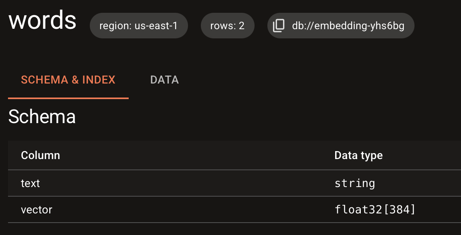The height and width of the screenshot is (235, 461).
Task: Select the vector column name cell
Action: 36,209
